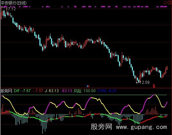
Task: Click the red -7.57 value
Action: [x=39, y=91]
